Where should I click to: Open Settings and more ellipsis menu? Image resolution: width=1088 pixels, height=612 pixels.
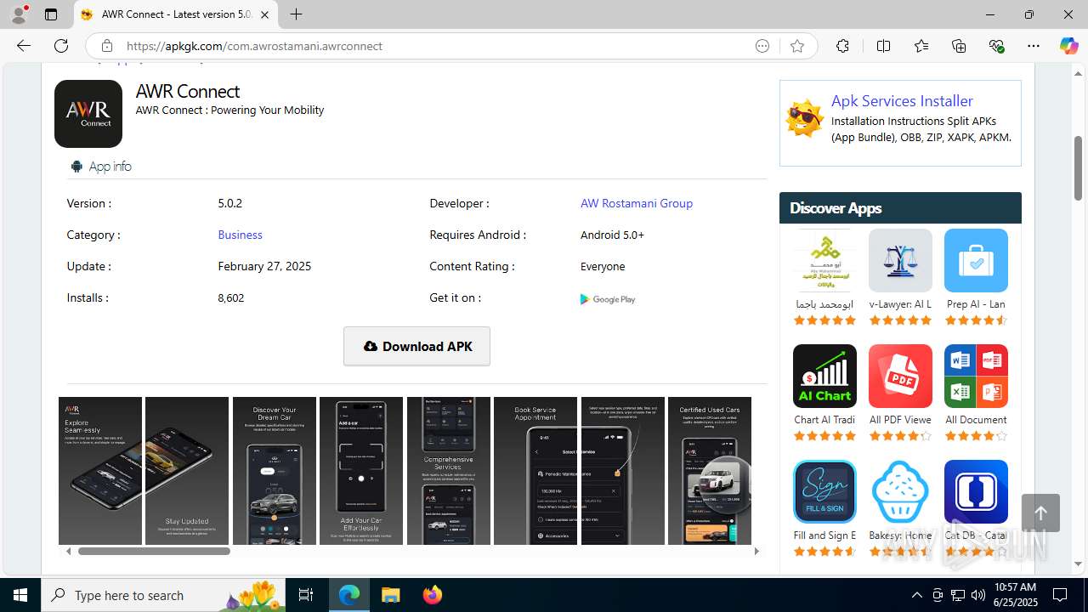point(1034,46)
